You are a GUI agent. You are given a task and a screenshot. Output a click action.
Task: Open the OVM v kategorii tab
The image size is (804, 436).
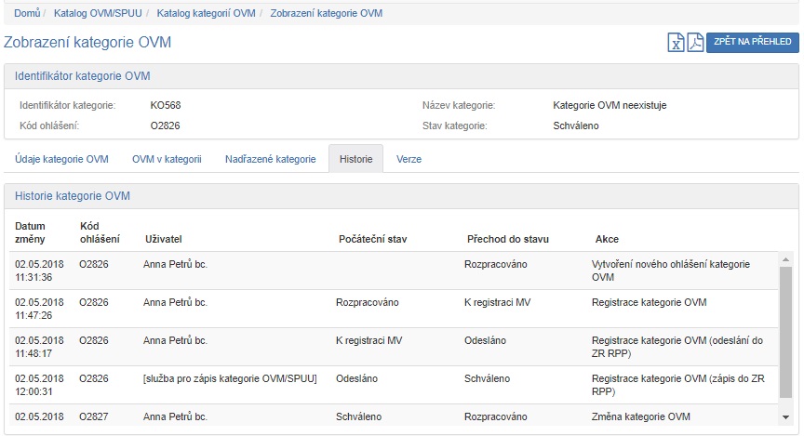(167, 159)
